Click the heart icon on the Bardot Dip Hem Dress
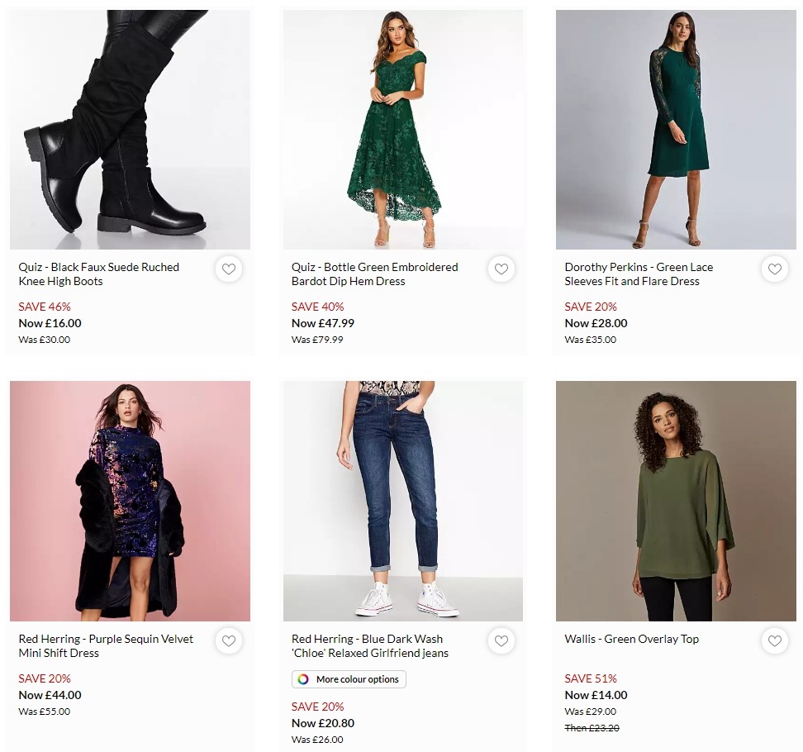This screenshot has width=803, height=752. [501, 269]
